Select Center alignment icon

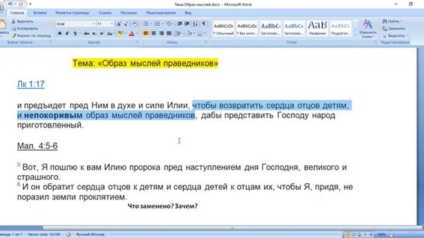click(154, 34)
